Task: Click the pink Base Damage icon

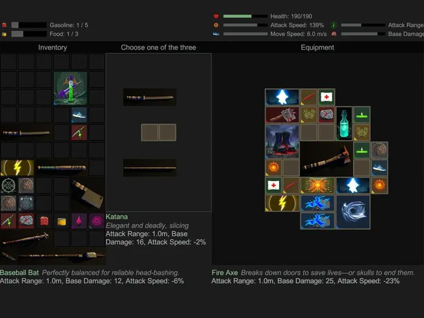Action: 334,34
